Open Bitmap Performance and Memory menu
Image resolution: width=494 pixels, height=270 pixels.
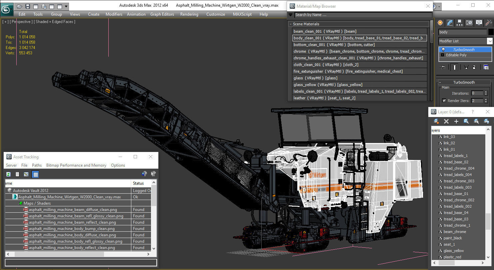coord(76,165)
